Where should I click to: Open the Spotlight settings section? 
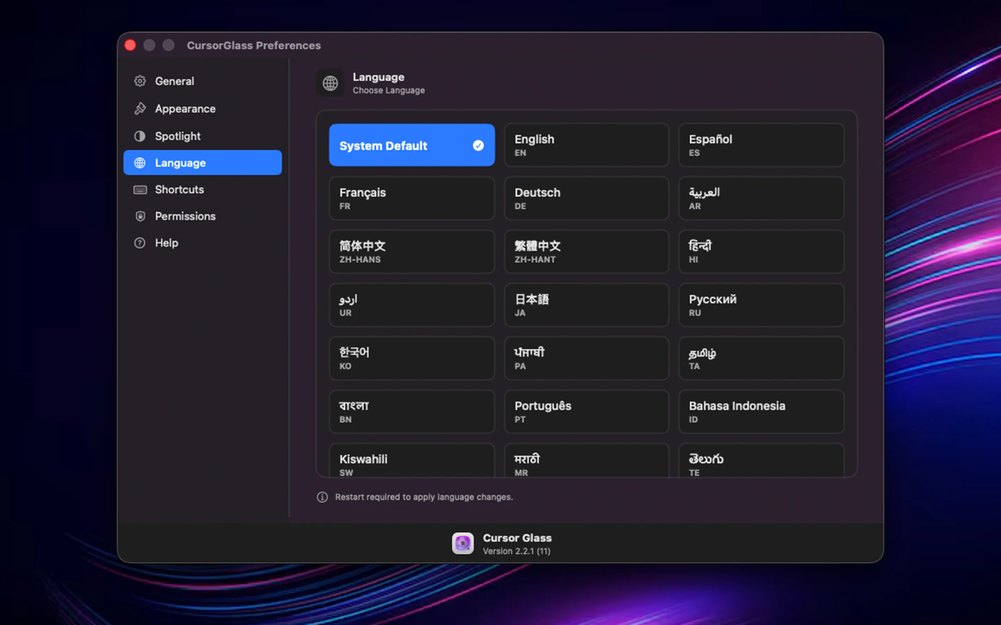click(x=203, y=136)
